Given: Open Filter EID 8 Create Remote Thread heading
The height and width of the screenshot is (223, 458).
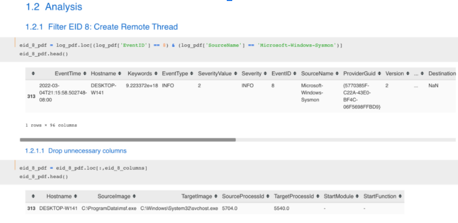Looking at the screenshot, I should click(101, 27).
